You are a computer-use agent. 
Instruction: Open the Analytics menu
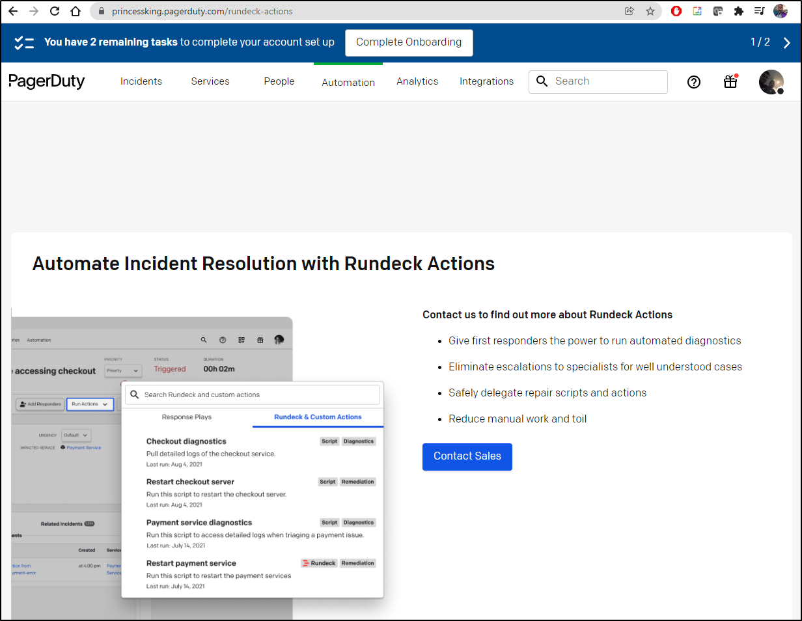pos(417,81)
